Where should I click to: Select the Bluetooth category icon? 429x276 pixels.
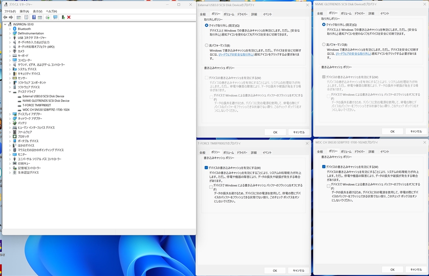(15, 29)
